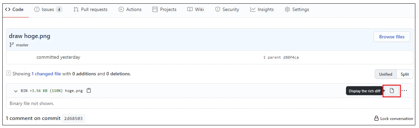Click the Binary file not shown text

point(32,103)
